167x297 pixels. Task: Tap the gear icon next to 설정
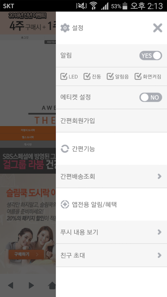pyautogui.click(x=65, y=28)
